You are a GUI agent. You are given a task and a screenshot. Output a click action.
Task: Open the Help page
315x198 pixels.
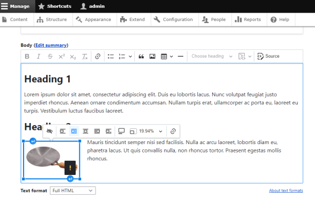pyautogui.click(x=280, y=19)
